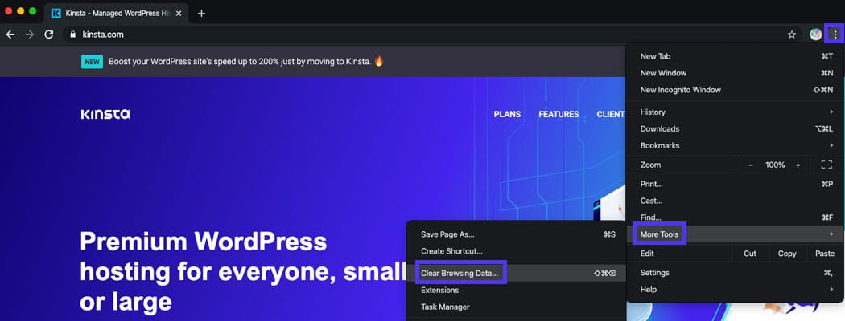
Task: Select the Kinsta browser tab
Action: (121, 13)
